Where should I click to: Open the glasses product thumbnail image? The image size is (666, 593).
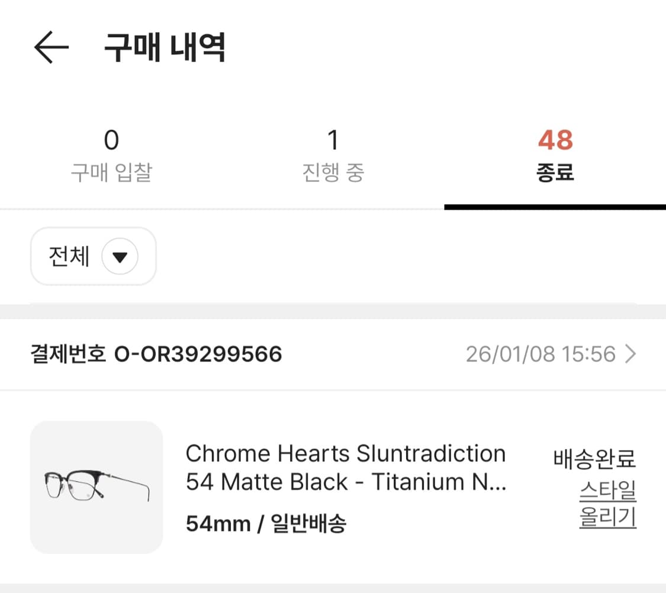click(96, 486)
